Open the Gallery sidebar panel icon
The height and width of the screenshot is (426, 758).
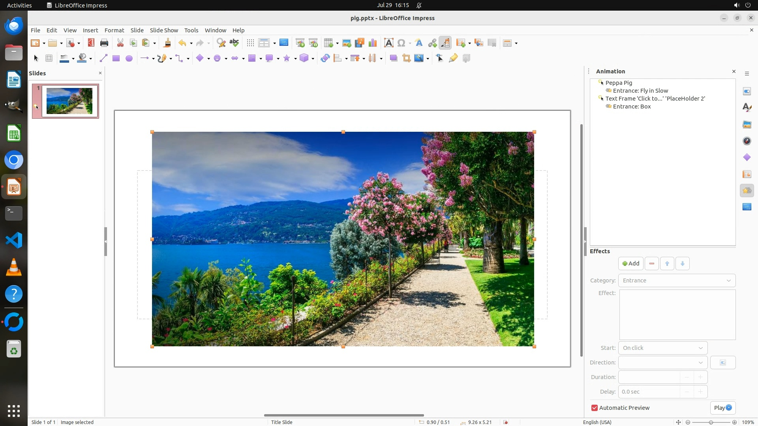(x=747, y=124)
